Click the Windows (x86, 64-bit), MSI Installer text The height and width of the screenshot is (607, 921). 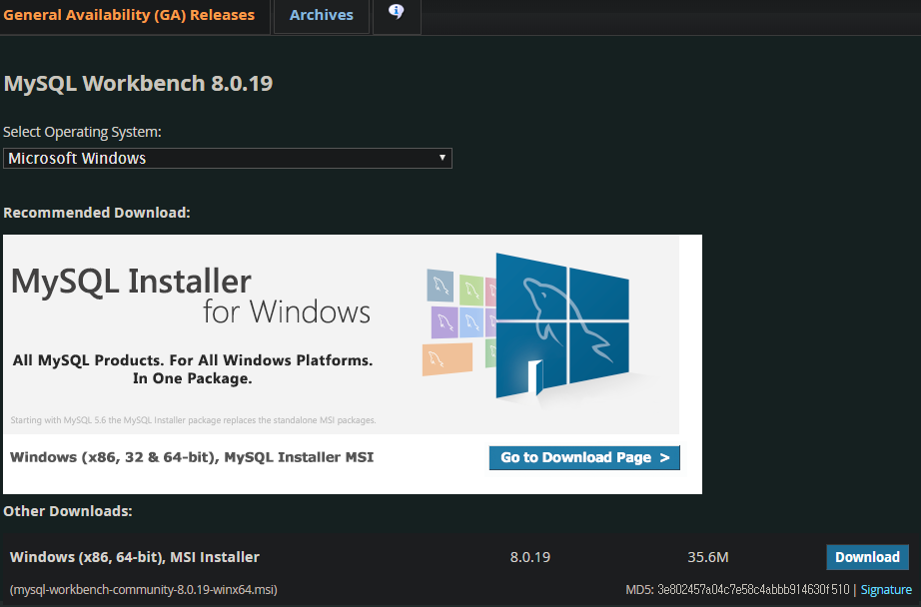135,557
